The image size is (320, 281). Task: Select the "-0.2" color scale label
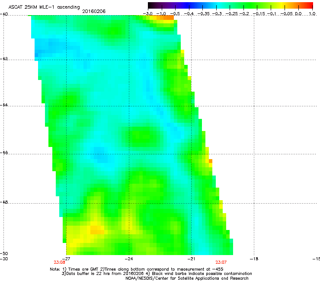pos(244,14)
